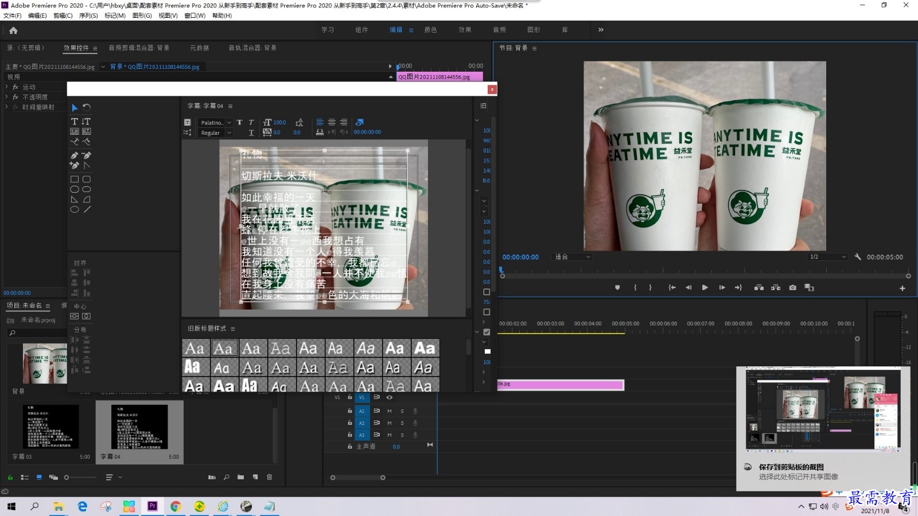This screenshot has width=918, height=516.
Task: Select the Selection arrow tool in title designer
Action: tap(75, 108)
